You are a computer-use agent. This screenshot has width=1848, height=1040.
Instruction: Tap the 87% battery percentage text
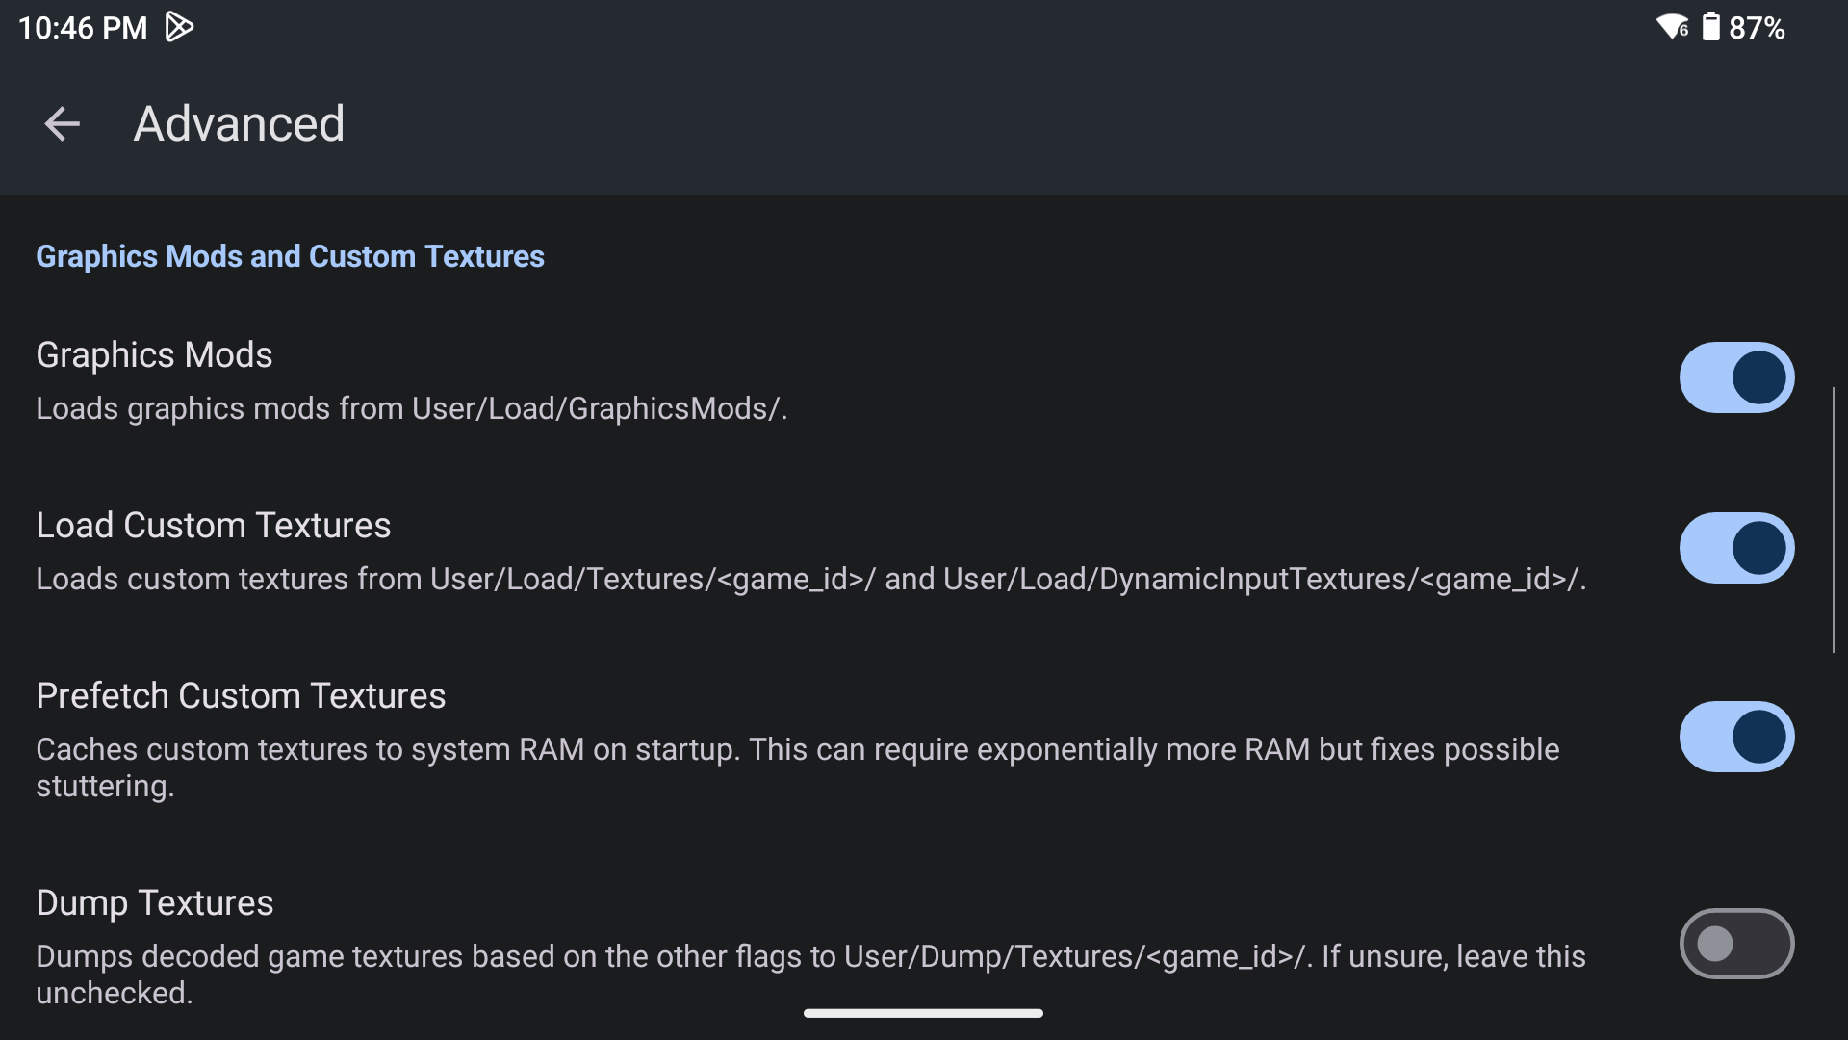click(x=1757, y=28)
